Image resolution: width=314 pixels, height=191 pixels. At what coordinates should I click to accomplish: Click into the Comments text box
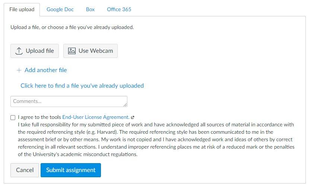[69, 101]
